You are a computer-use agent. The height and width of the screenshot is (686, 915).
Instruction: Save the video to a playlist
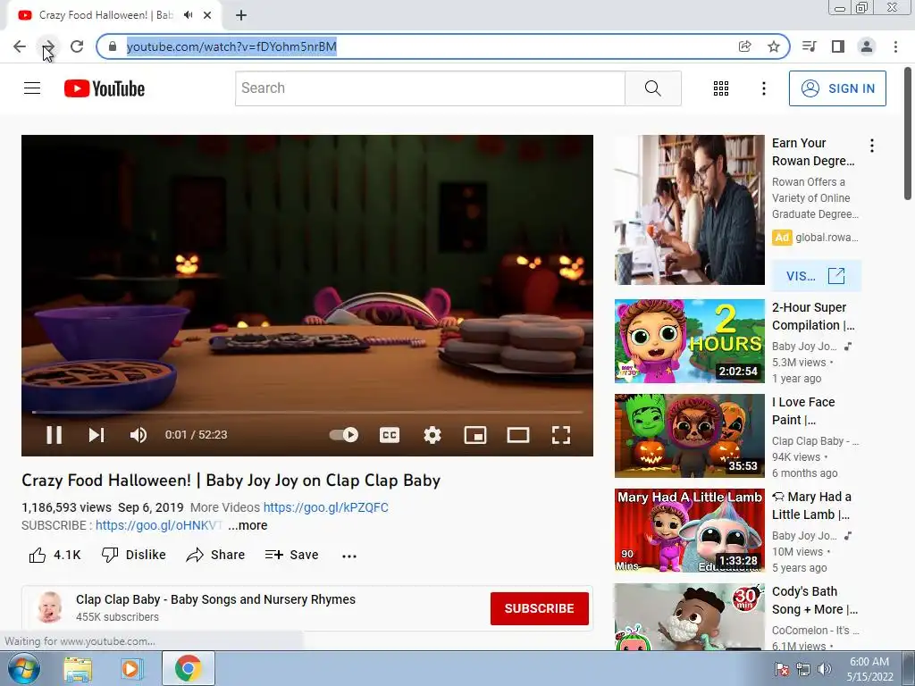[291, 555]
